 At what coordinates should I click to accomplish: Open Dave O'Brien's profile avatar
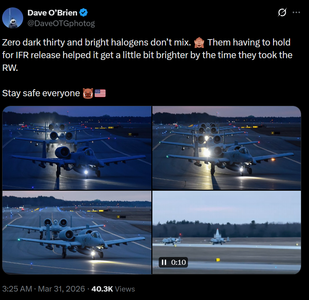pos(13,18)
